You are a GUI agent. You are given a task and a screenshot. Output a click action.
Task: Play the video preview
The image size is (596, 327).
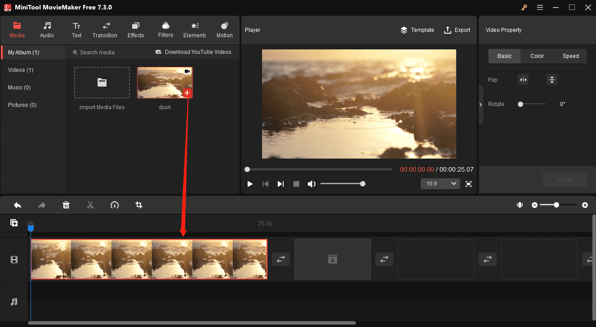[250, 184]
